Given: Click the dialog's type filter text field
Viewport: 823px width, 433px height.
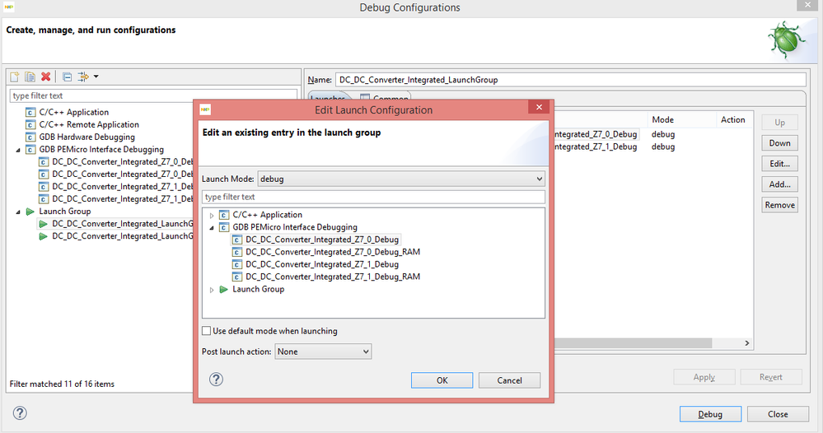Looking at the screenshot, I should [374, 197].
